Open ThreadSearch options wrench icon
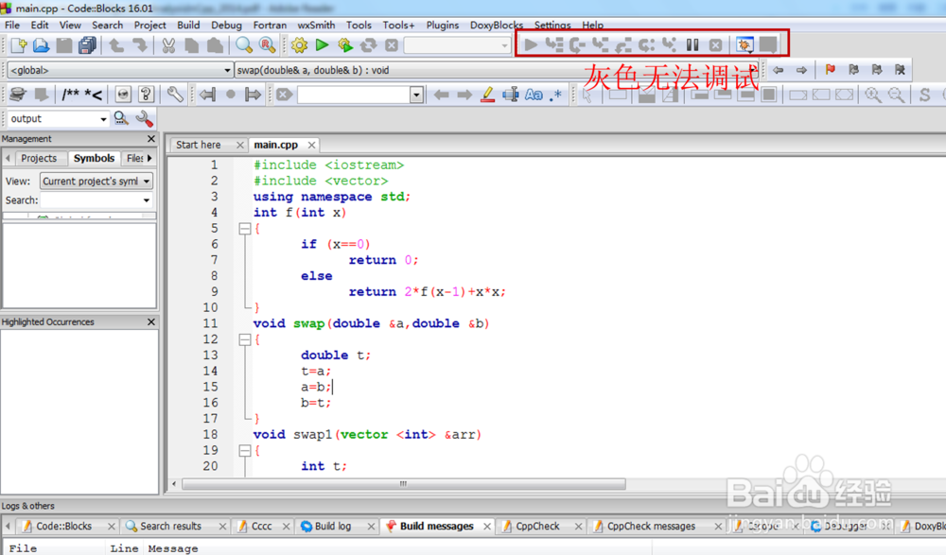946x555 pixels. click(145, 119)
